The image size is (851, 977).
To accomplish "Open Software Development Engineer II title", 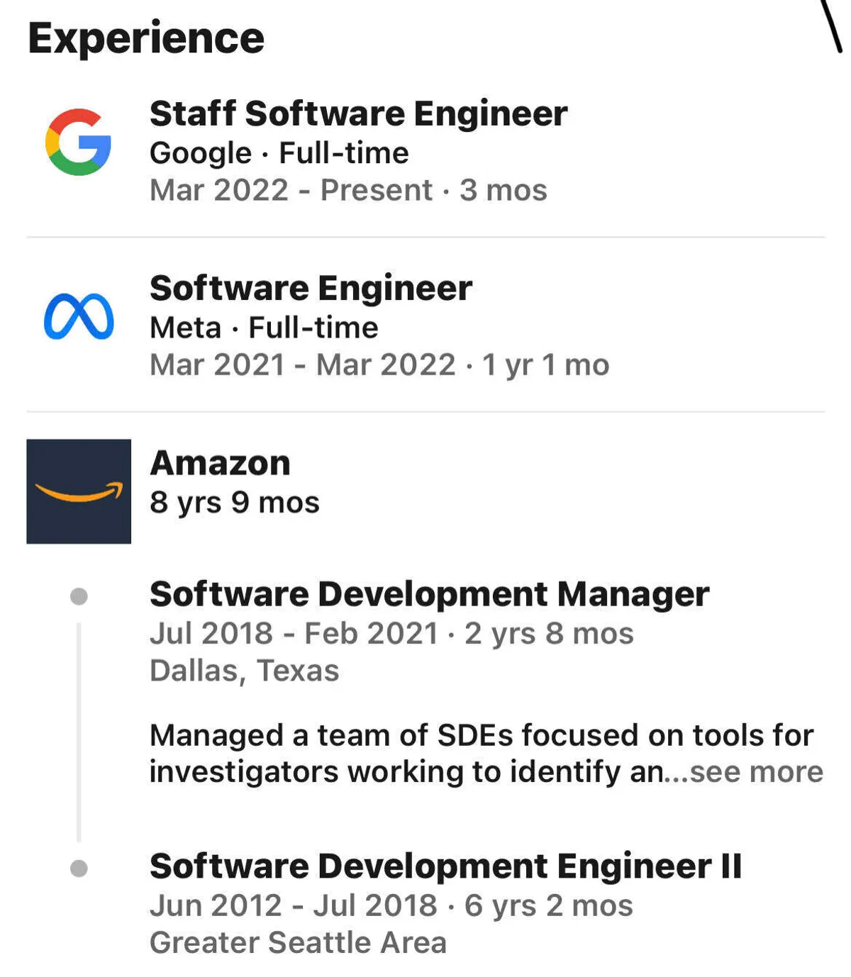I will point(445,866).
